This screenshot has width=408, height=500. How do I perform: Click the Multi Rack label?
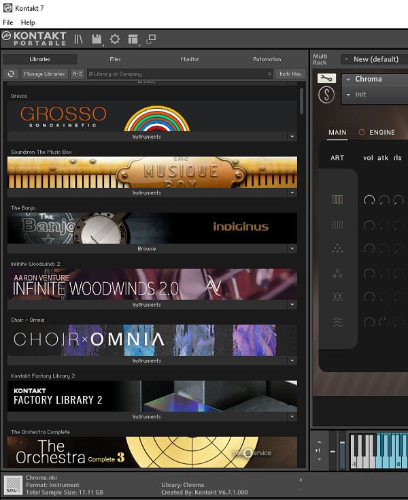point(320,59)
